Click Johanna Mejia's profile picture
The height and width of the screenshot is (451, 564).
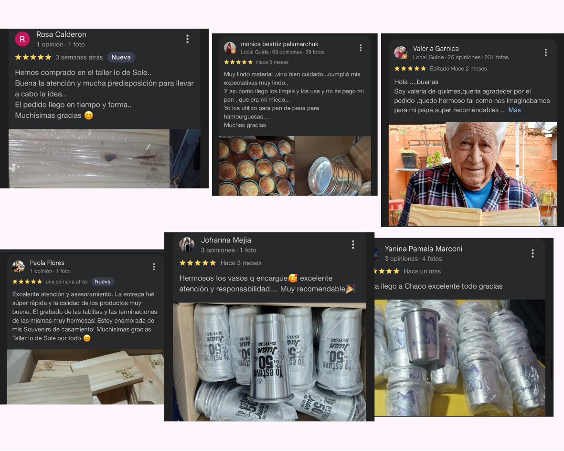tap(187, 245)
